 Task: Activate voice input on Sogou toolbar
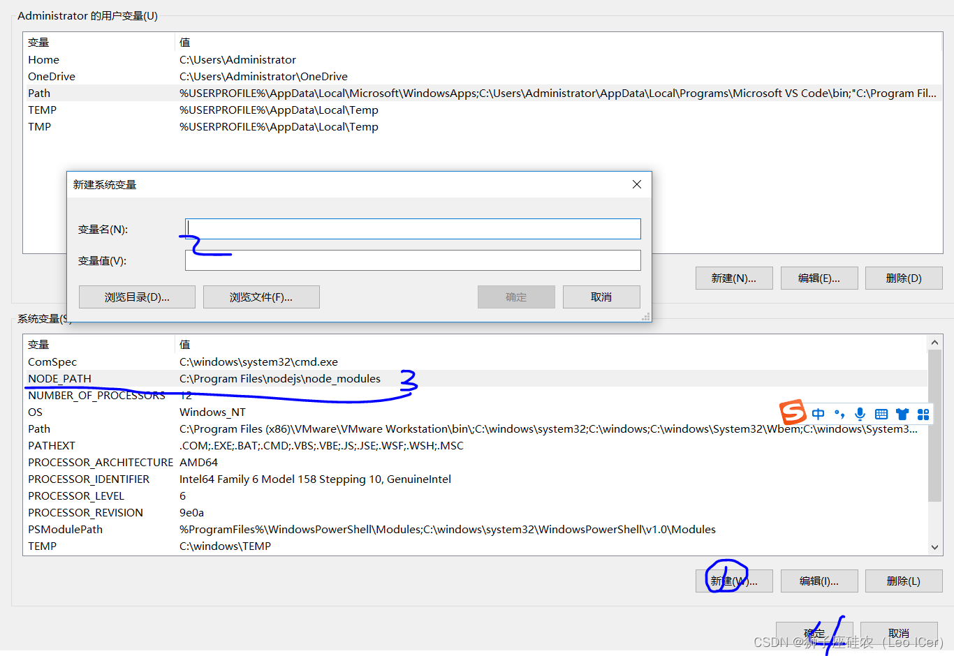(x=860, y=414)
